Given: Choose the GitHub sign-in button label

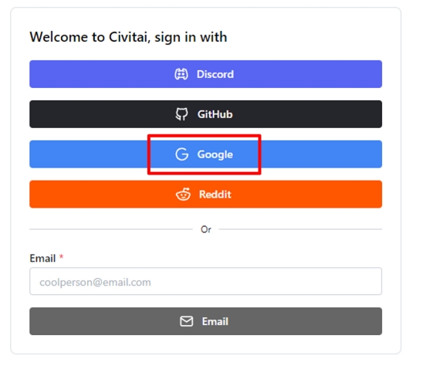Looking at the screenshot, I should click(x=215, y=114).
